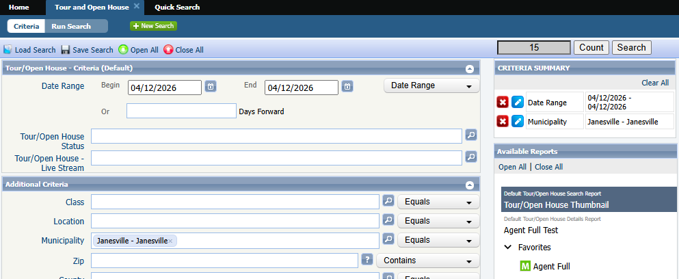The image size is (679, 279).
Task: Remove Date Range criteria with red X
Action: [x=503, y=102]
